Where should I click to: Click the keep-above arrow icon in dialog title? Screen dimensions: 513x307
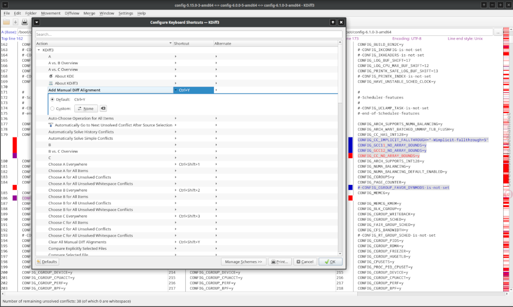[333, 22]
